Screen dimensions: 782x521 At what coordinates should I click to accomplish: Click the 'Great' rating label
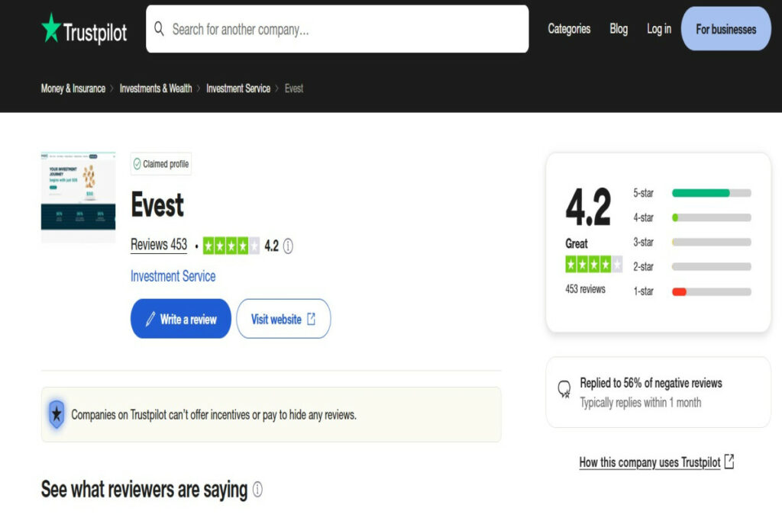point(577,243)
